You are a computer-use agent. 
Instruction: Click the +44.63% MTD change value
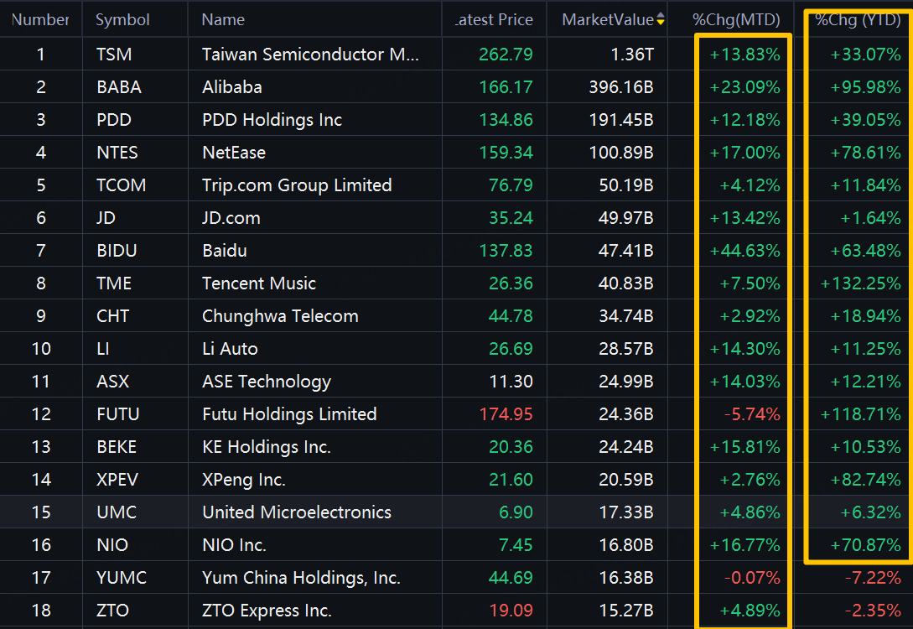744,251
